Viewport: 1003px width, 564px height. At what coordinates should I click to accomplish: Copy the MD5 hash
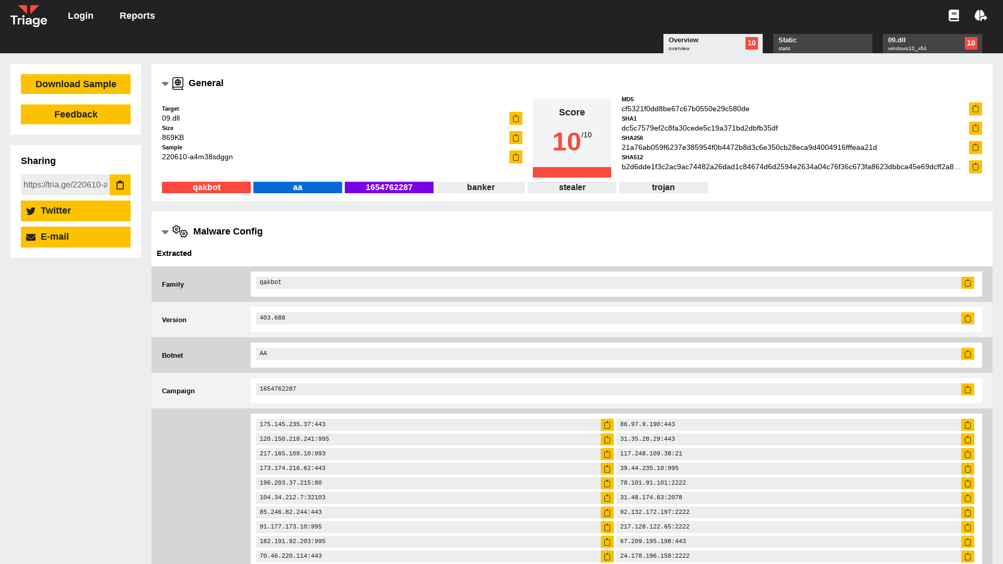tap(975, 109)
